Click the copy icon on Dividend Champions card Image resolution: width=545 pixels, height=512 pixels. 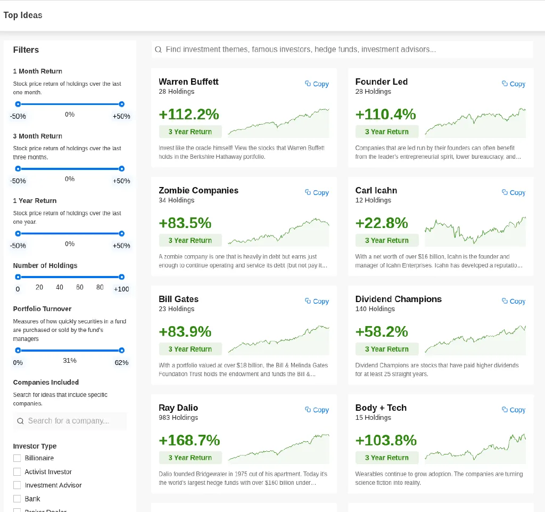505,301
